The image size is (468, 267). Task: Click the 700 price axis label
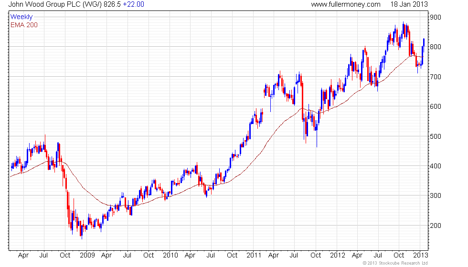(436, 77)
